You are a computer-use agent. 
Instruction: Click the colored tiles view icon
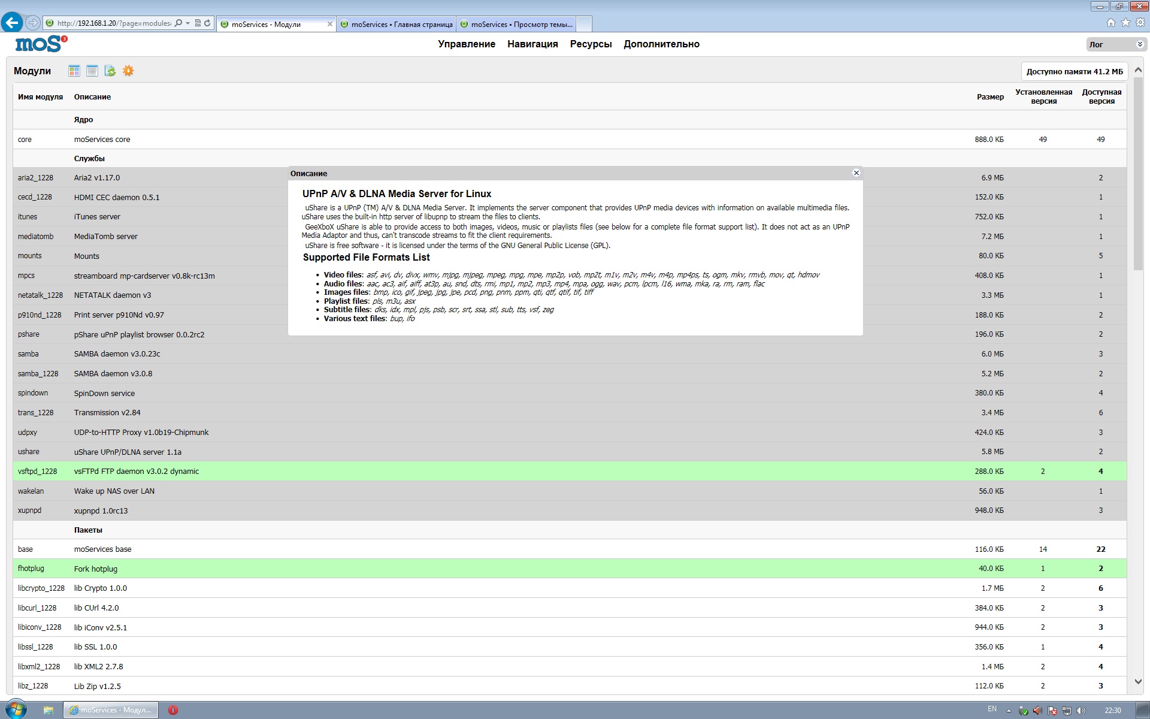(74, 71)
